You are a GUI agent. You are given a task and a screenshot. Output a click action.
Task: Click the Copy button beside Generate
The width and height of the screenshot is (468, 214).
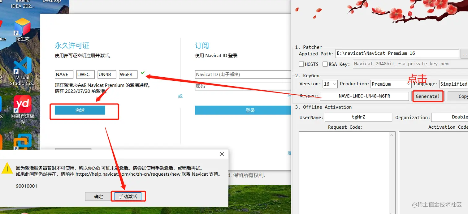458,96
